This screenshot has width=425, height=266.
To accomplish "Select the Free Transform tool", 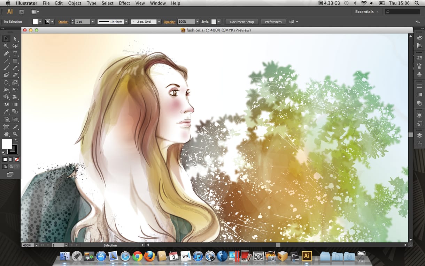I will click(x=15, y=90).
